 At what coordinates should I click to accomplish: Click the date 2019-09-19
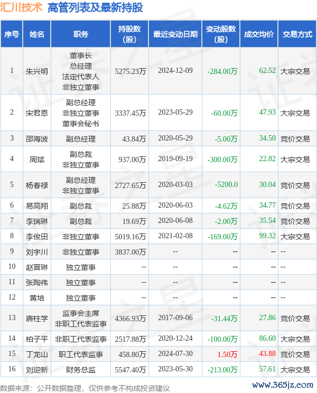click(175, 158)
